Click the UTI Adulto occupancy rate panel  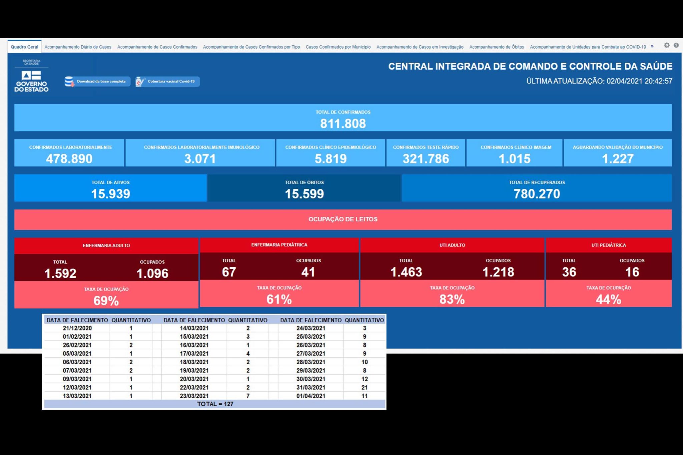click(452, 294)
